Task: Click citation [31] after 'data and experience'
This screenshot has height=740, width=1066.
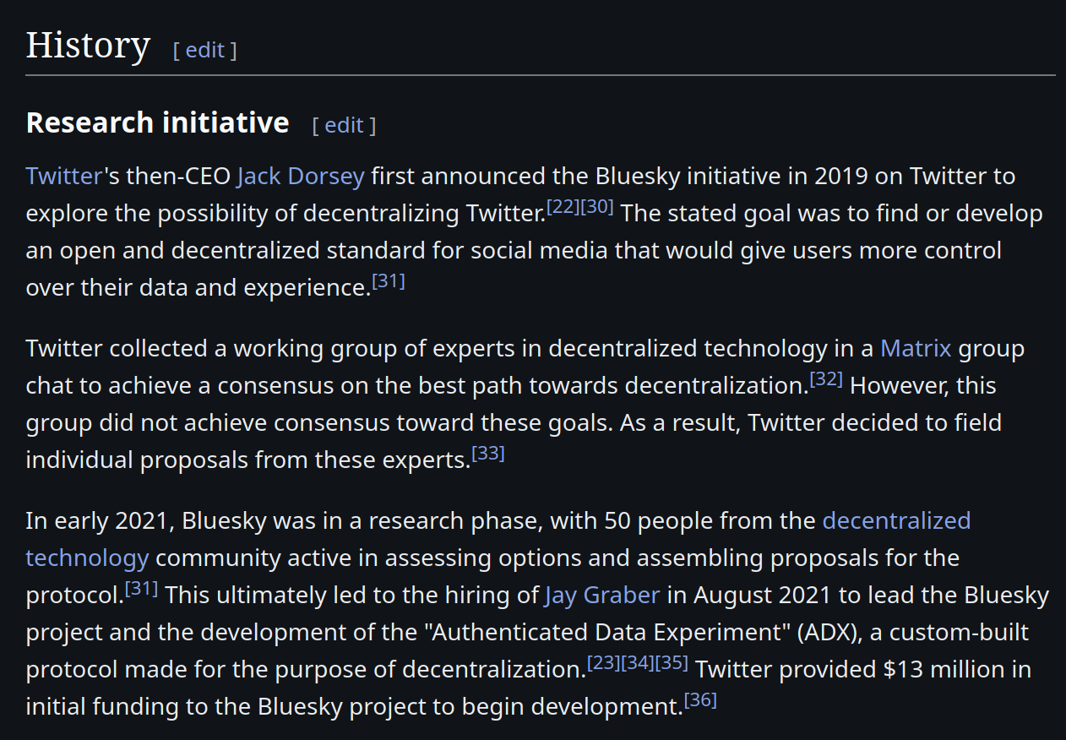Action: point(389,281)
